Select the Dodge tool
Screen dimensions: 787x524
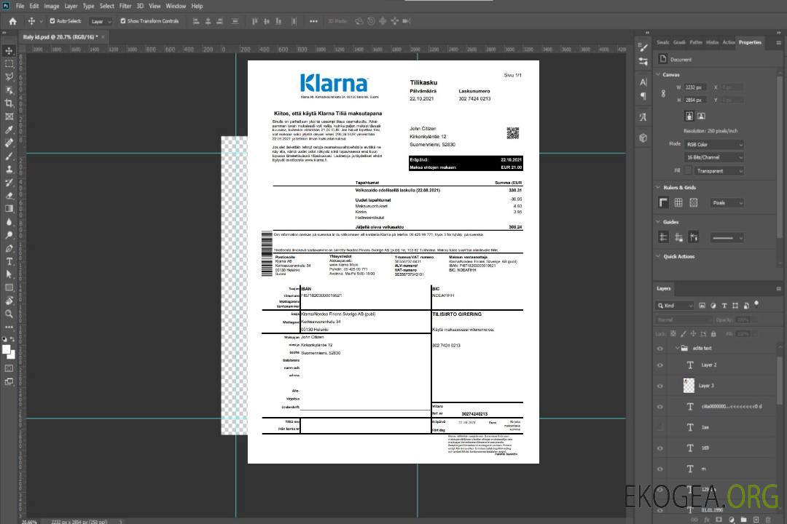coord(9,234)
